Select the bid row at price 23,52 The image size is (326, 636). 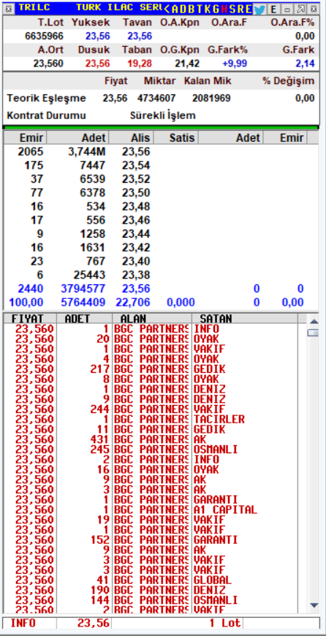pos(160,179)
